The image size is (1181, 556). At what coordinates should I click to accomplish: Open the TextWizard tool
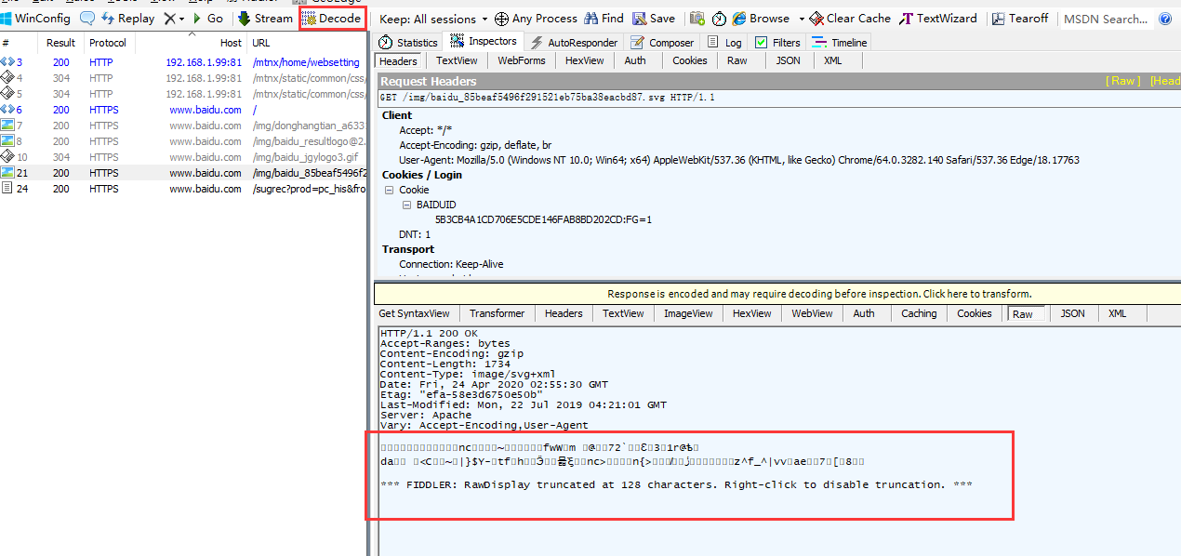click(938, 19)
